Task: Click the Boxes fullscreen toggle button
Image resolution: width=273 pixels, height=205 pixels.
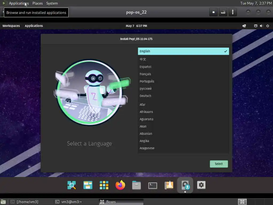Action: pos(214,12)
